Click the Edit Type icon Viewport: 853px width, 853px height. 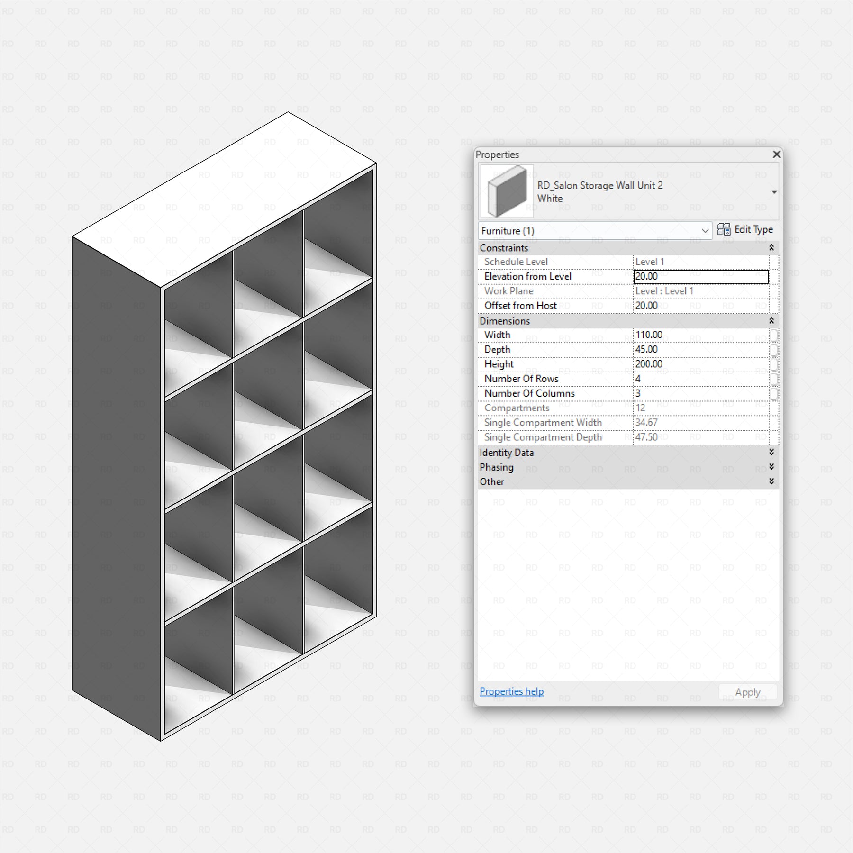(x=724, y=230)
